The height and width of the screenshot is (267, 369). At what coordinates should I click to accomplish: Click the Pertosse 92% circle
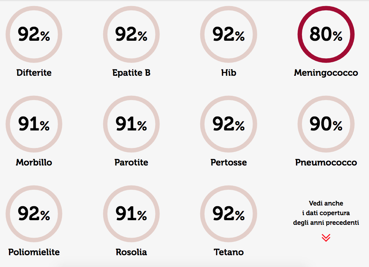229,124
